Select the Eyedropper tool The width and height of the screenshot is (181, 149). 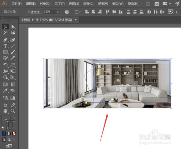[x=5, y=90]
